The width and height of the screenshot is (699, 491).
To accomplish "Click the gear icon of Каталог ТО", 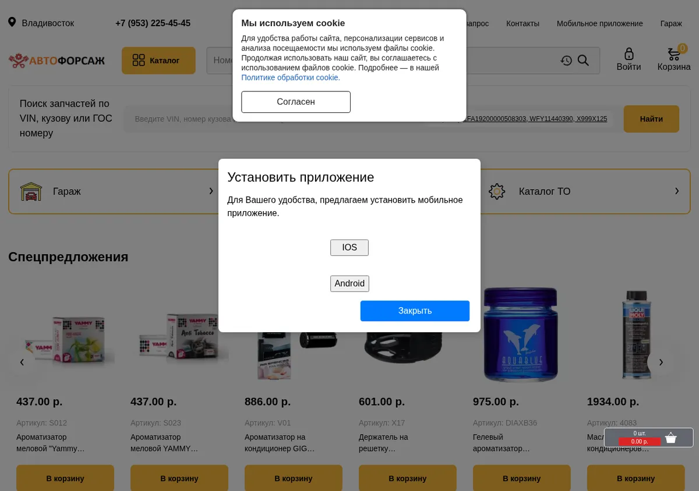I will (497, 191).
